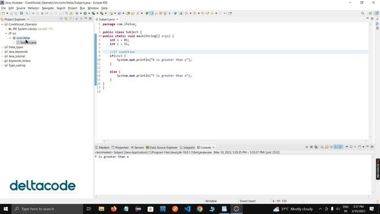Switch to the Markers tab
This screenshot has width=380, height=214.
point(102,147)
